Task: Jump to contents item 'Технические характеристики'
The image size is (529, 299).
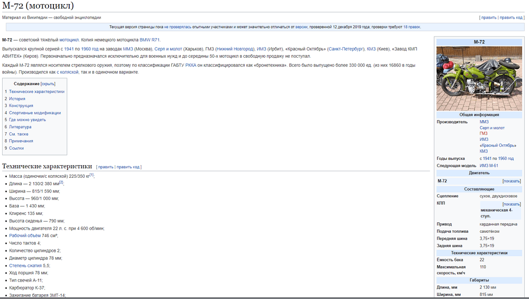Action: pyautogui.click(x=37, y=92)
